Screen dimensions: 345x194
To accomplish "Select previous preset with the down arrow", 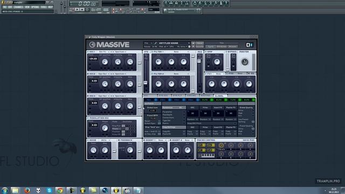I will pyautogui.click(x=193, y=46).
